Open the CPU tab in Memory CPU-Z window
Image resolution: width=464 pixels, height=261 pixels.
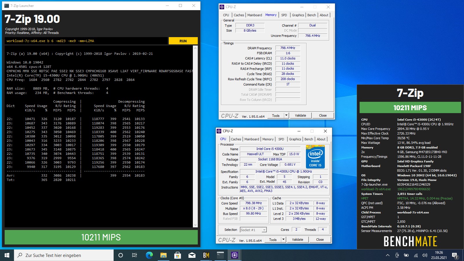(x=226, y=15)
